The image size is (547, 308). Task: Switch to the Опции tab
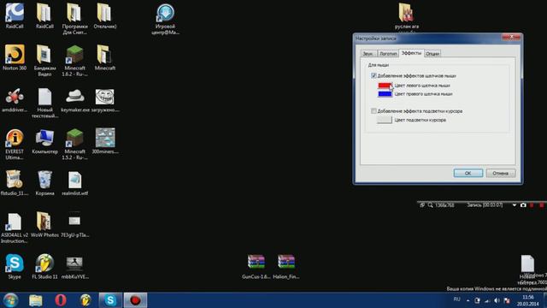pos(432,54)
